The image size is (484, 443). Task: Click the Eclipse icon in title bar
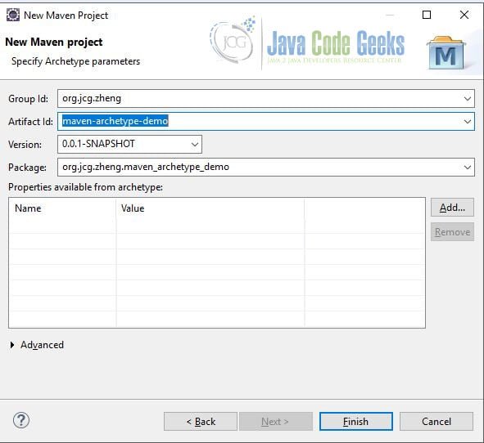pyautogui.click(x=13, y=15)
